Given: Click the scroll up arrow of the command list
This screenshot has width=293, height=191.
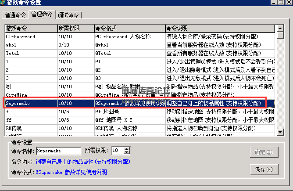Looking at the screenshot, I should coord(279,29).
